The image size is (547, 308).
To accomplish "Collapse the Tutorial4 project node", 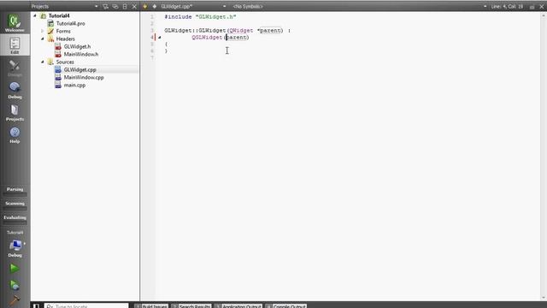I will tap(35, 15).
